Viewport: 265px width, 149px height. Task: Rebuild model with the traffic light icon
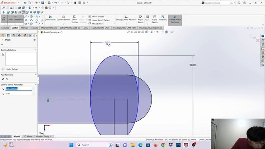point(75,3)
